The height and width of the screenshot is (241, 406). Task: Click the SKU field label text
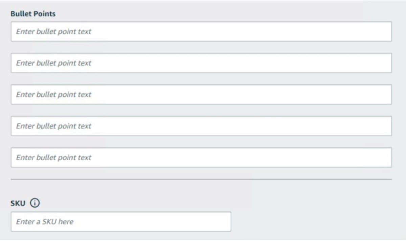18,204
